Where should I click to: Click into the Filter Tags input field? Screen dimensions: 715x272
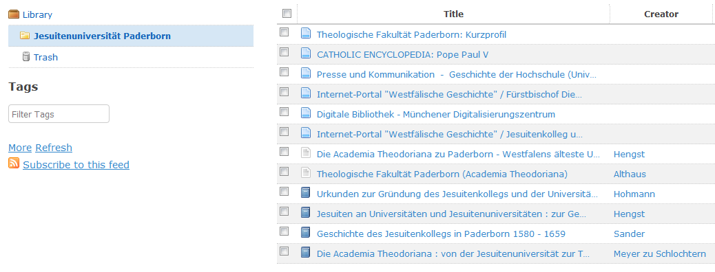point(59,114)
